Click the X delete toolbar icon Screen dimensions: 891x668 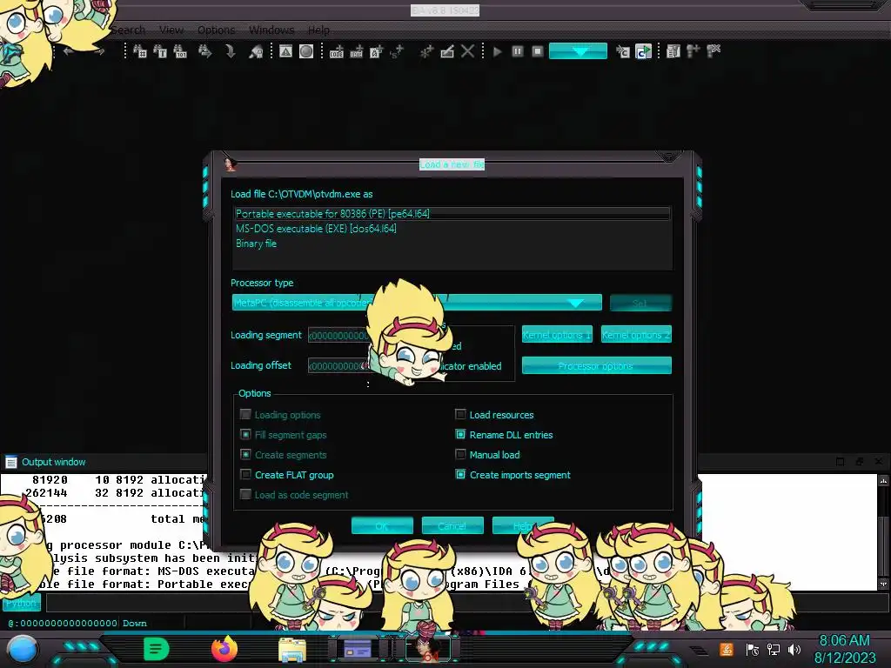pos(467,51)
